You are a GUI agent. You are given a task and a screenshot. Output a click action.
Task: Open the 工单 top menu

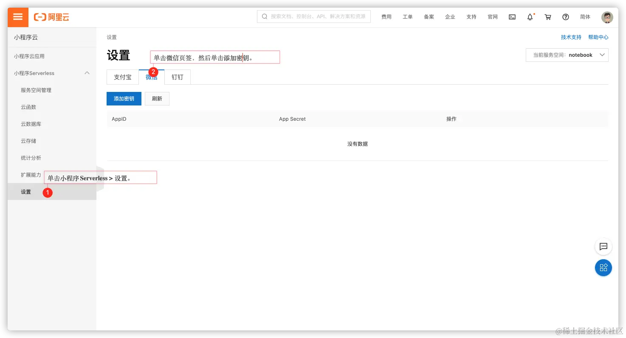[x=408, y=17]
